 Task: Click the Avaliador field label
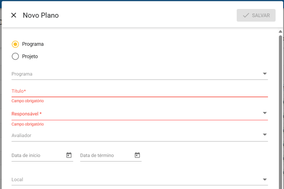22,136
